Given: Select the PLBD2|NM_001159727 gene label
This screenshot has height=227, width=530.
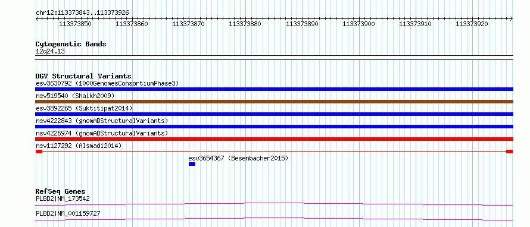Looking at the screenshot, I should 68,213.
